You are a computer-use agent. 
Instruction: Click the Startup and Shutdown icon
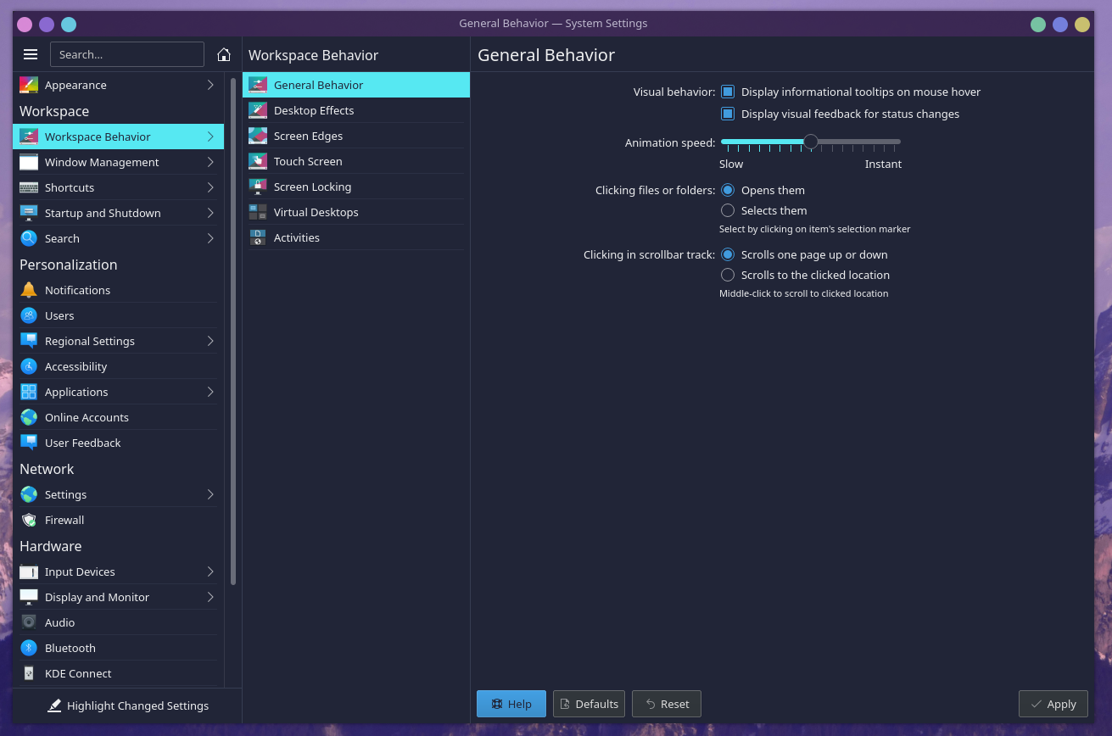[29, 213]
